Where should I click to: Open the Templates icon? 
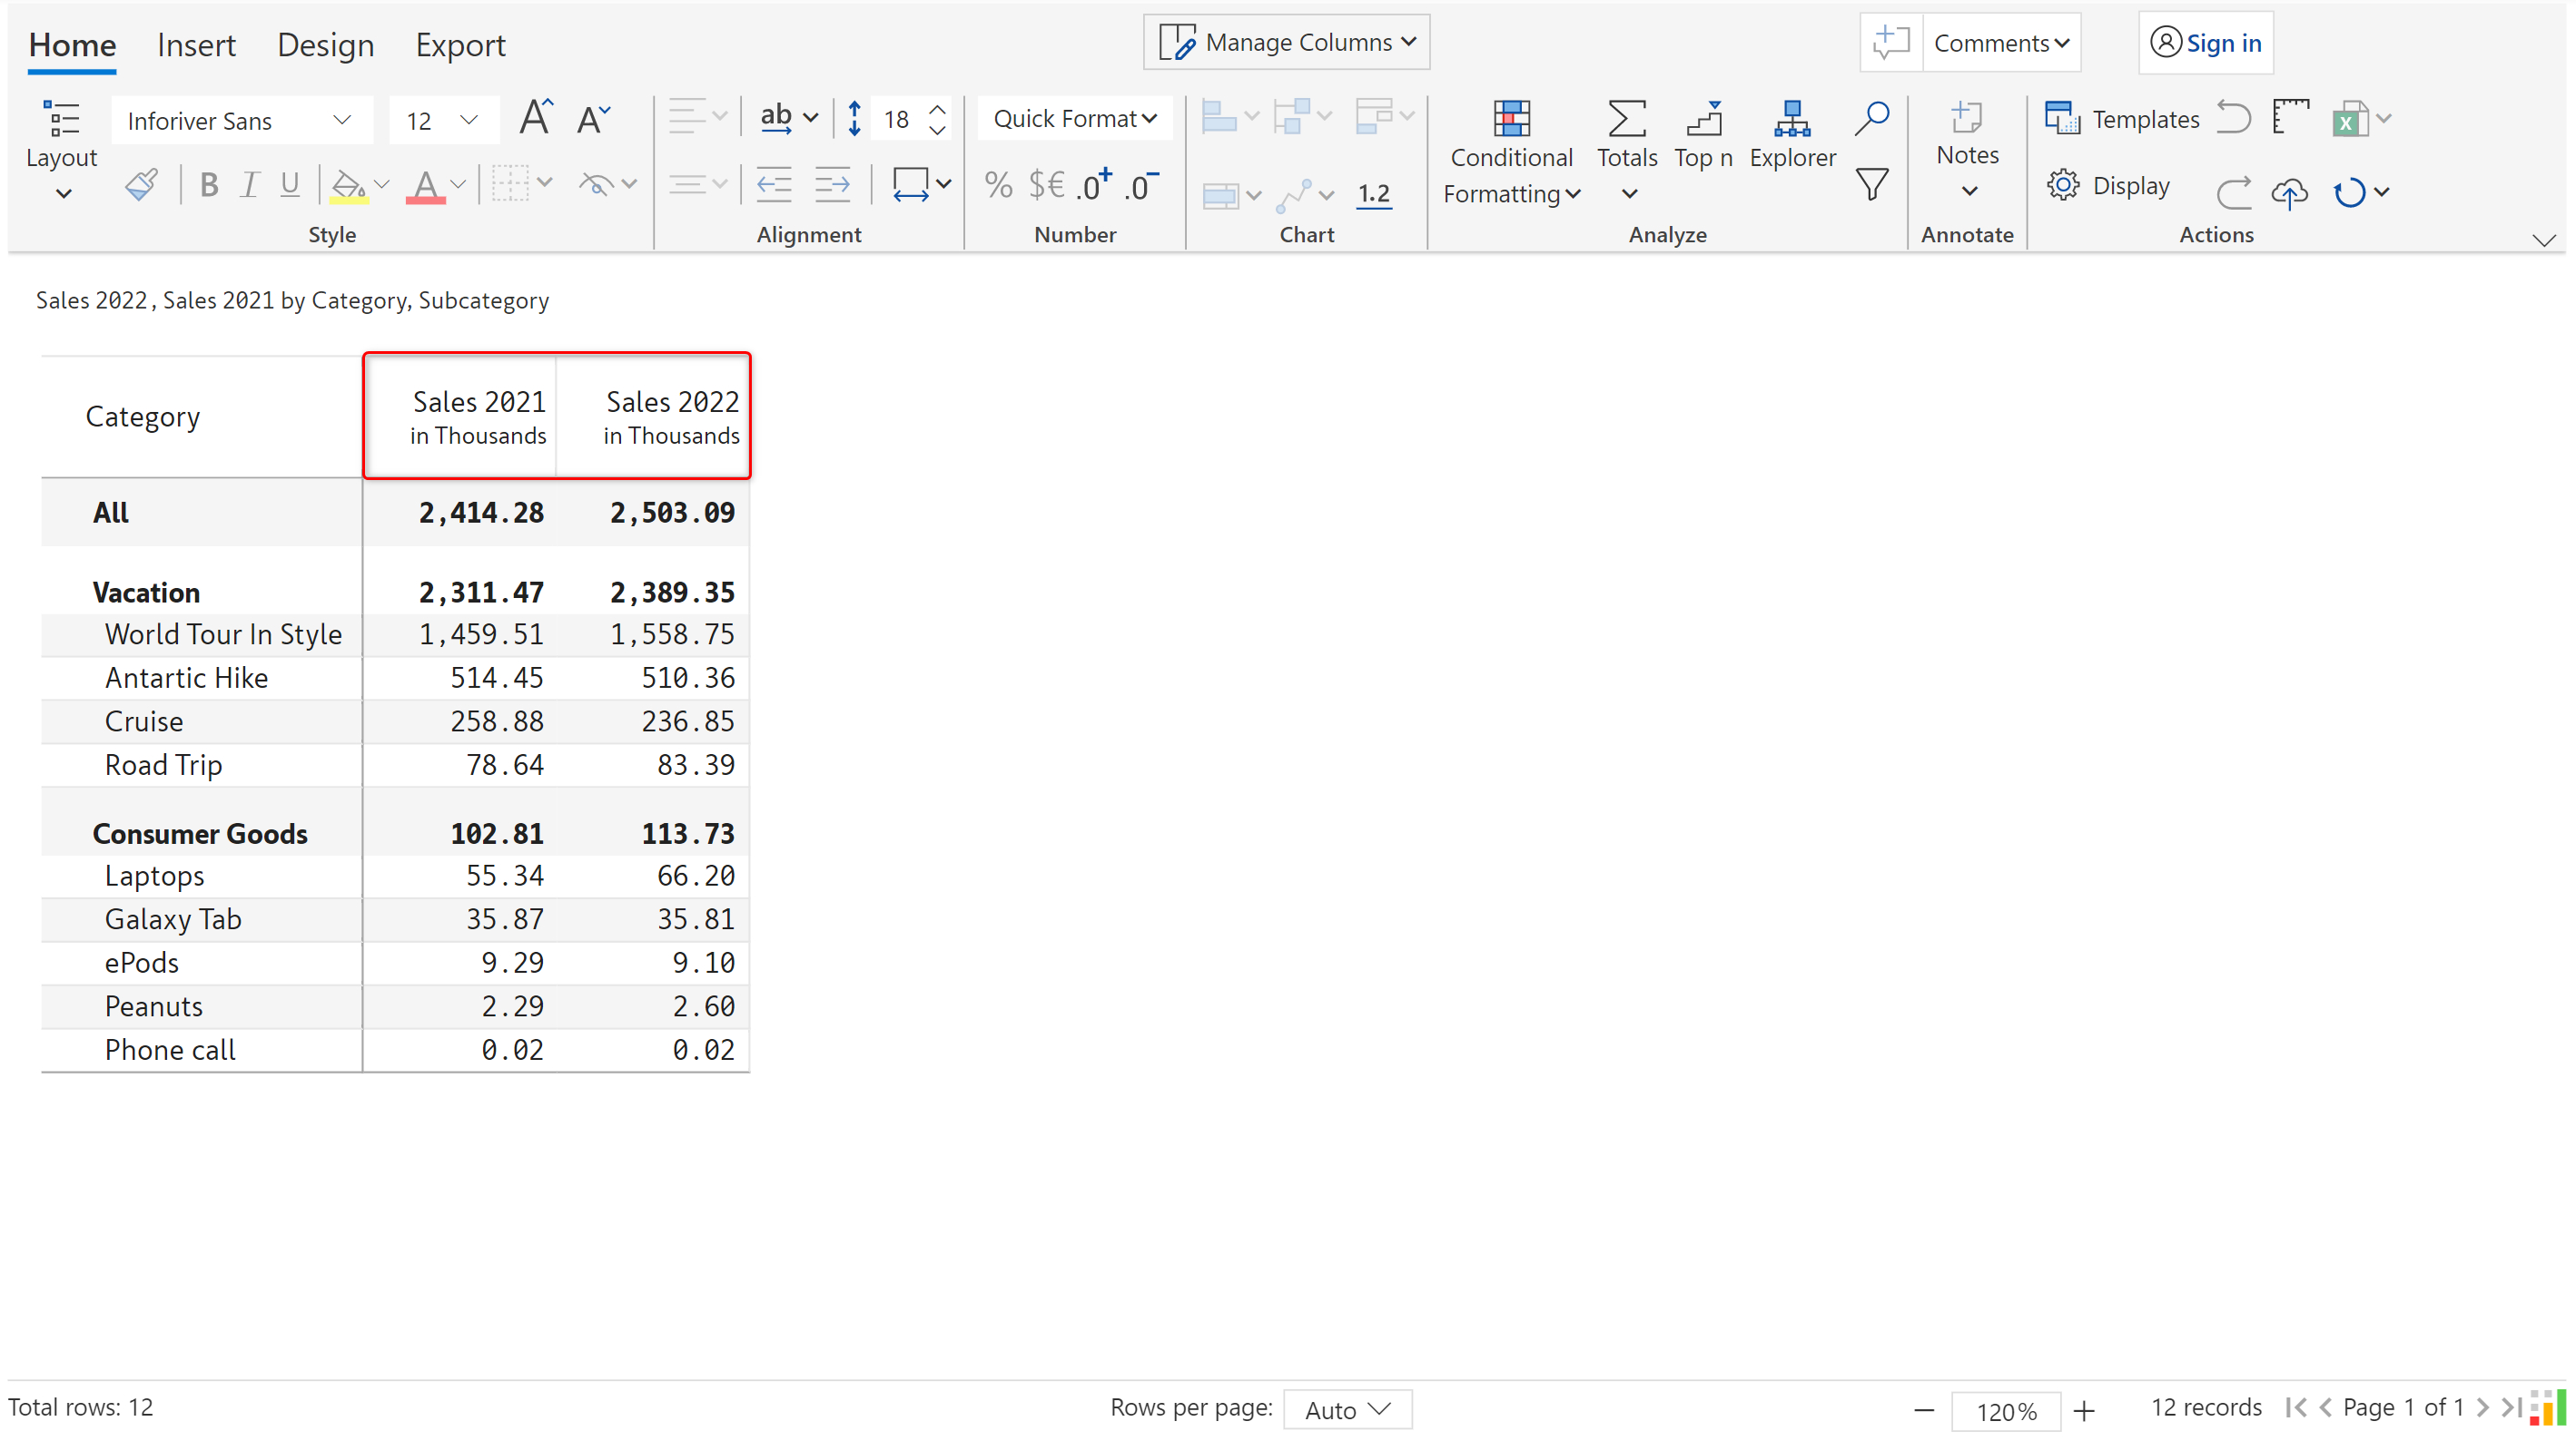pyautogui.click(x=2062, y=118)
